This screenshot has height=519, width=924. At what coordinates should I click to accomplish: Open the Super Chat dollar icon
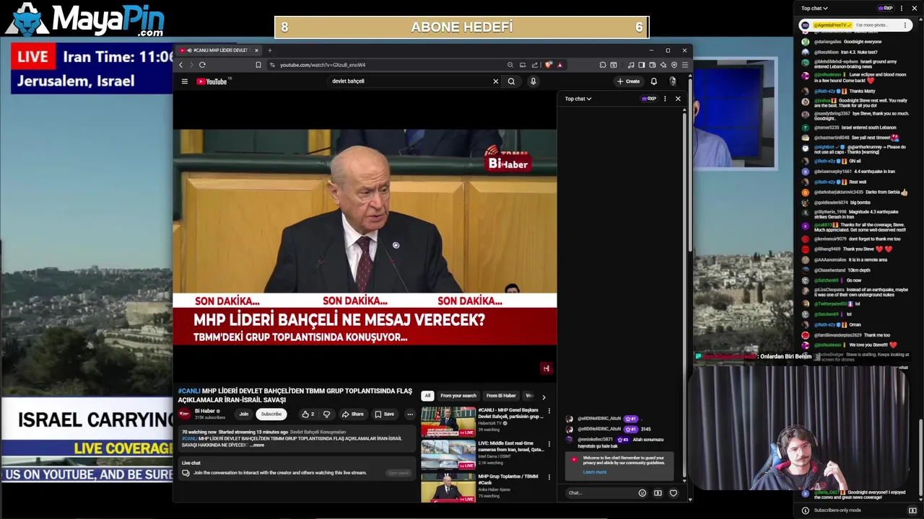[658, 493]
